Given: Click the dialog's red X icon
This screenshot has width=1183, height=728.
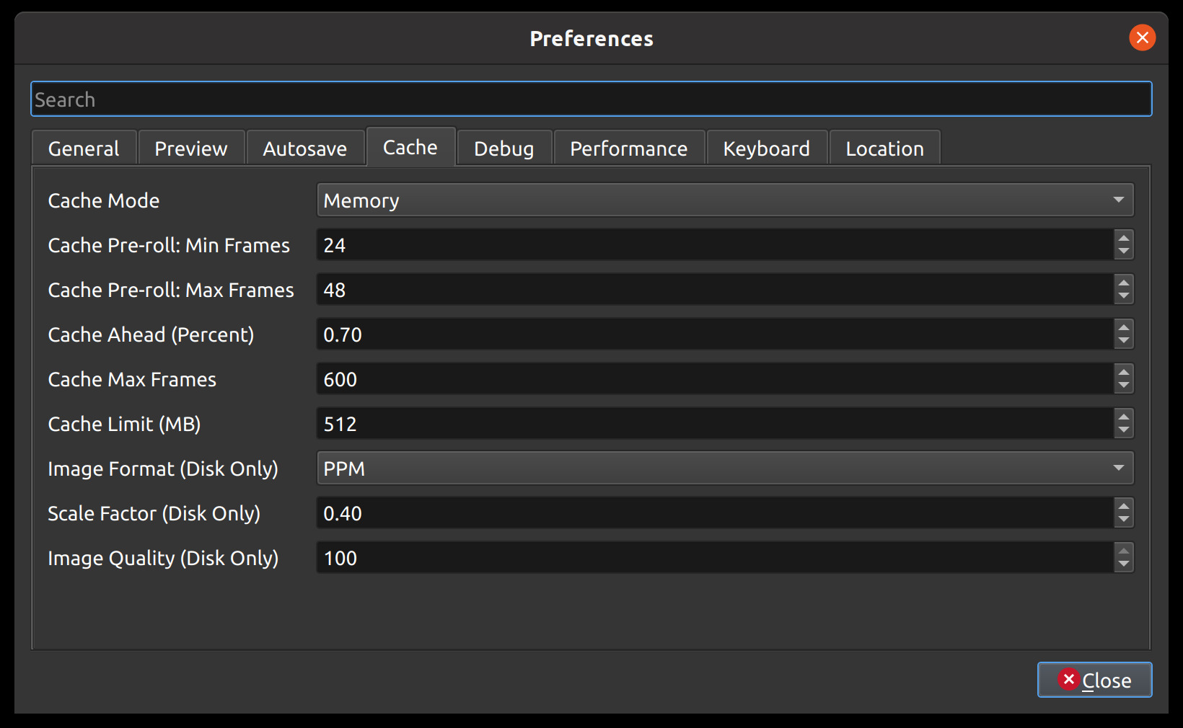Looking at the screenshot, I should point(1142,37).
